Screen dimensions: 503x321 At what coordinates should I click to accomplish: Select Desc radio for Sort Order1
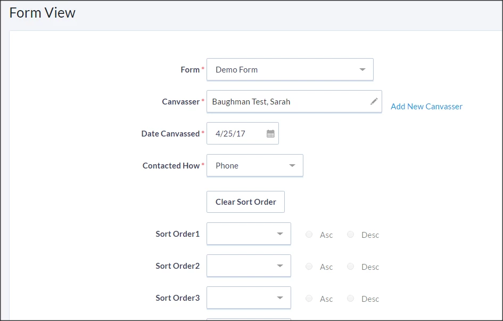click(x=351, y=234)
